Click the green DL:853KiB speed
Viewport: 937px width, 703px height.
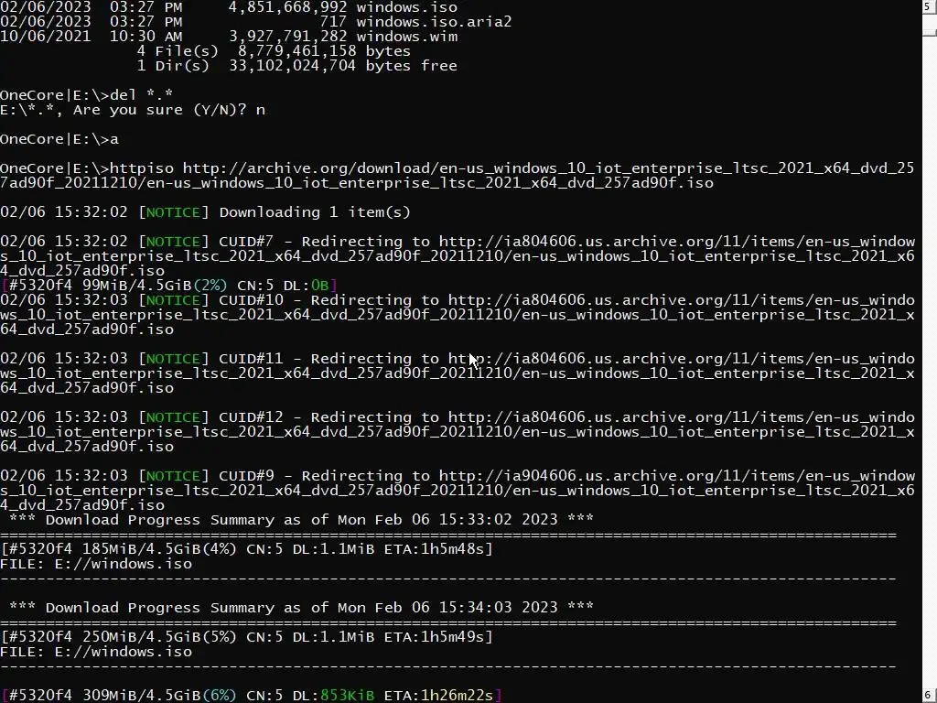tap(333, 696)
